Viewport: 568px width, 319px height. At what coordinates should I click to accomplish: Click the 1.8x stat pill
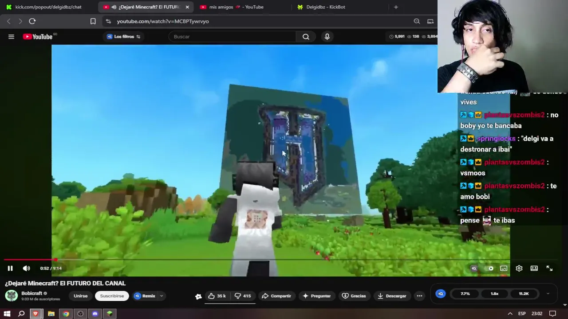tap(494, 294)
